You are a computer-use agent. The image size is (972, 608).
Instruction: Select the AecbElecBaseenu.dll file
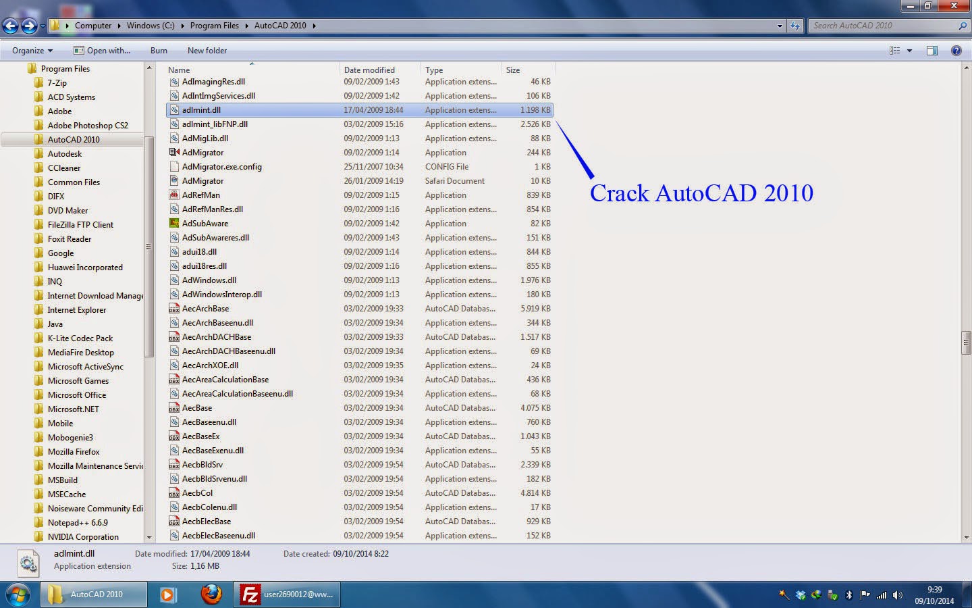(x=219, y=536)
